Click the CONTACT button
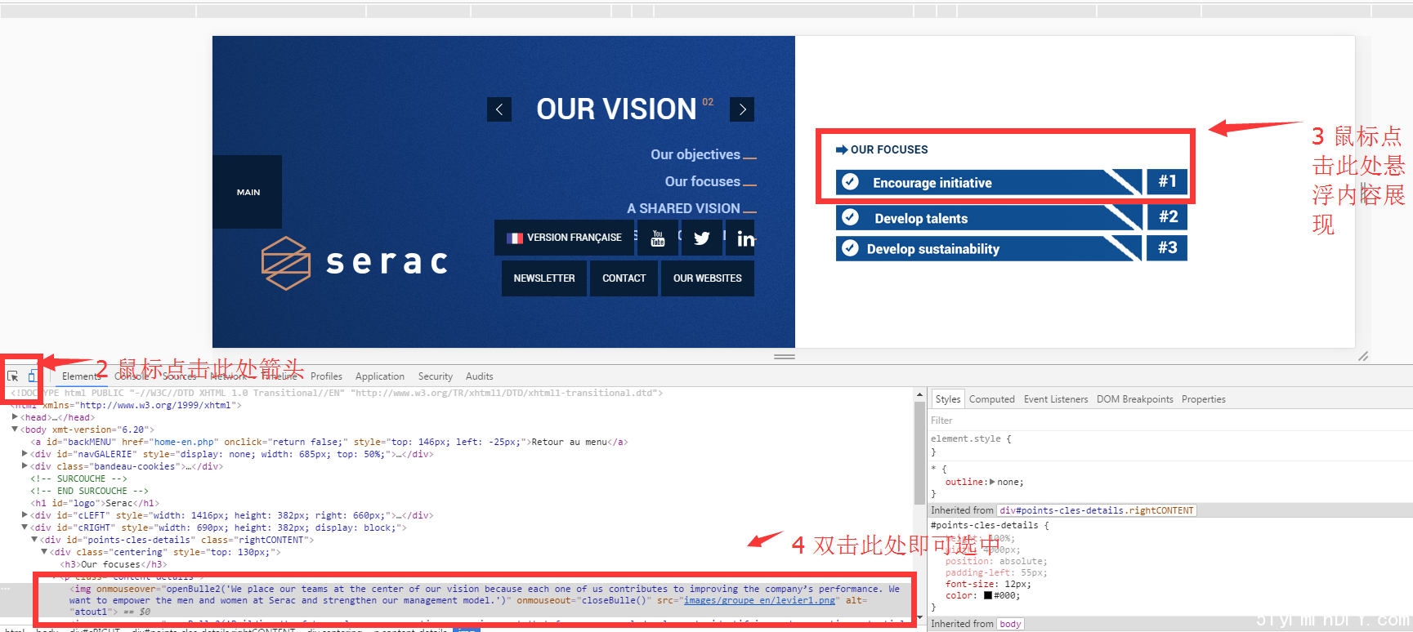 pos(624,278)
